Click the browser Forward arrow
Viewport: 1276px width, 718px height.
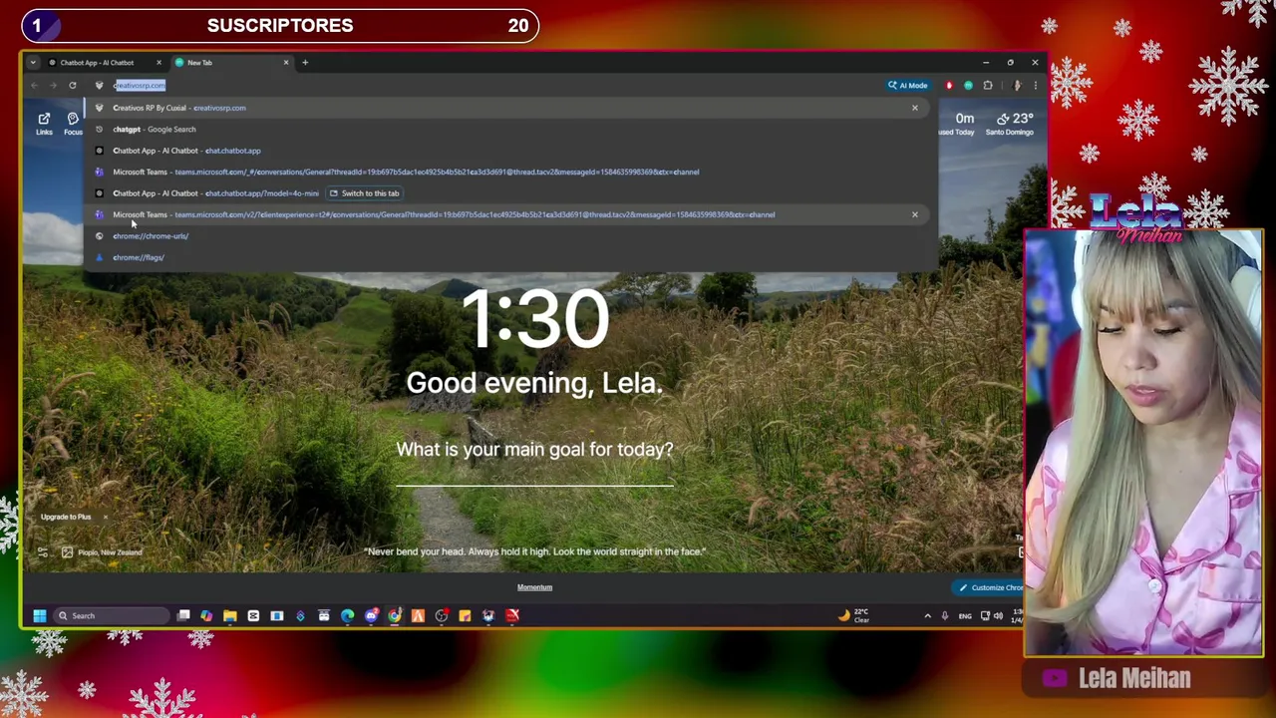(x=53, y=86)
